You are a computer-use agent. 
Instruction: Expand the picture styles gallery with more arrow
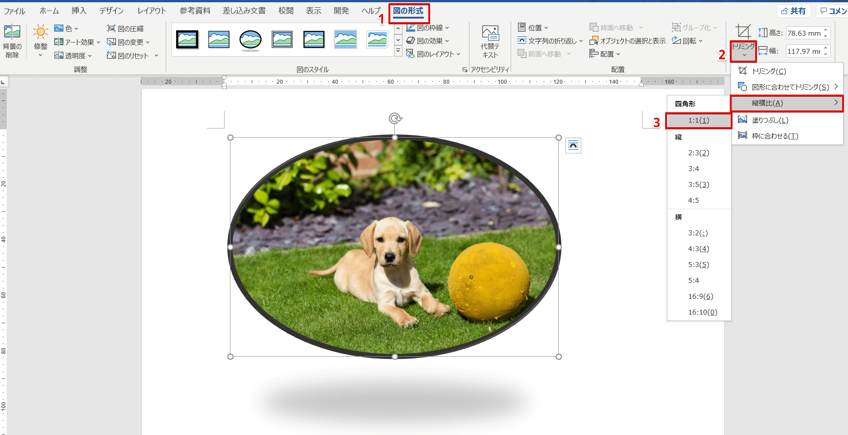click(x=398, y=51)
